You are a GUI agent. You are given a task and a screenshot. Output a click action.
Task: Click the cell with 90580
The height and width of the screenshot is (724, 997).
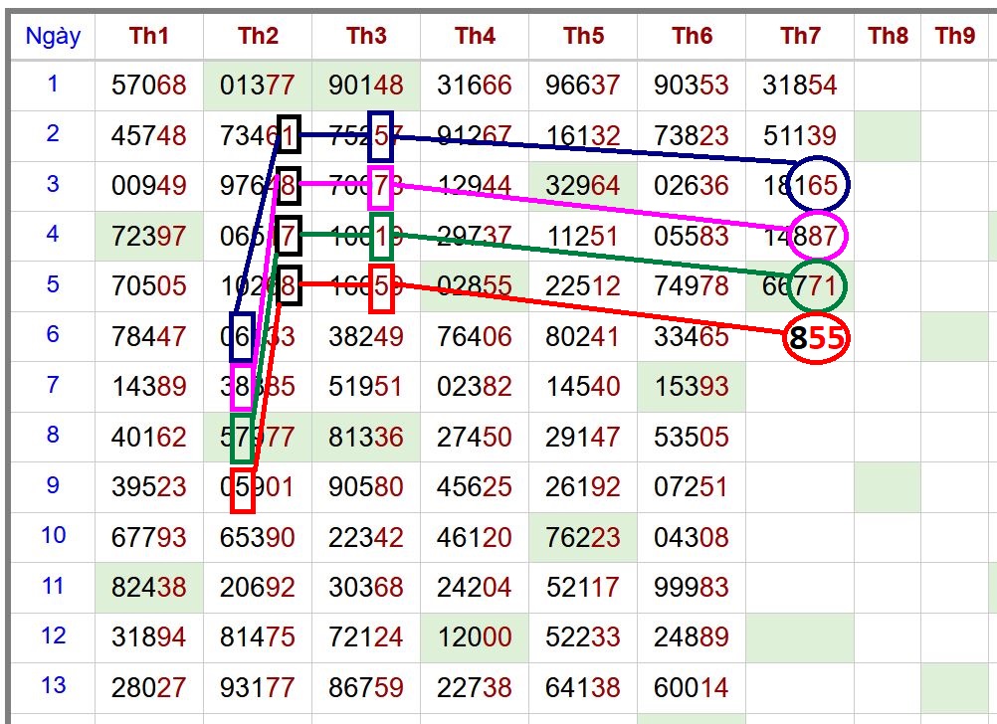366,487
